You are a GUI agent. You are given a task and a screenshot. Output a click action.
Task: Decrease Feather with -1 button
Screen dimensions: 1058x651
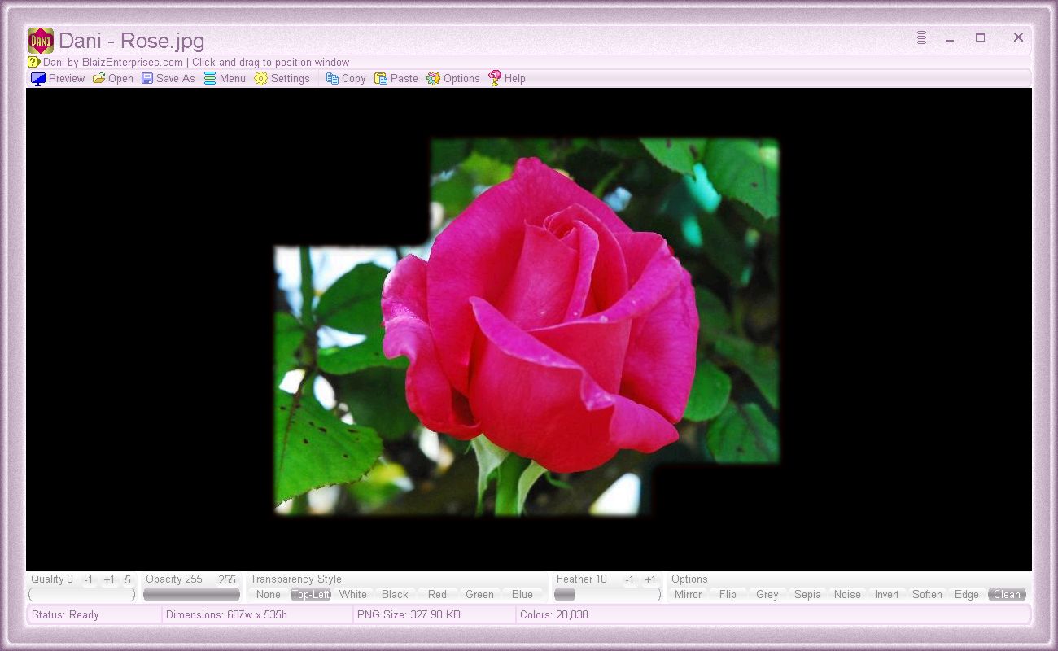click(629, 579)
